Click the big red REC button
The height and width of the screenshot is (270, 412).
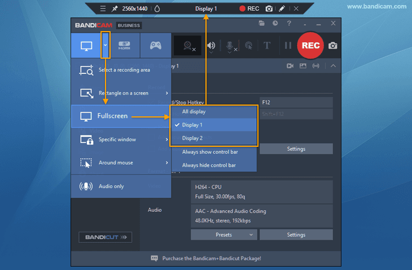[x=310, y=46]
